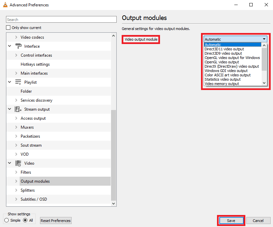The height and width of the screenshot is (227, 273).
Task: Collapse the Stream output category
Action: (x=10, y=109)
